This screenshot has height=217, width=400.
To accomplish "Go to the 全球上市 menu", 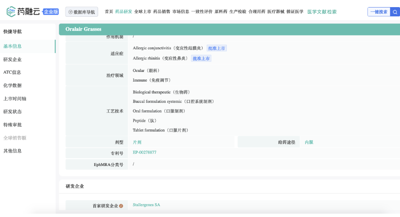I will tap(143, 12).
